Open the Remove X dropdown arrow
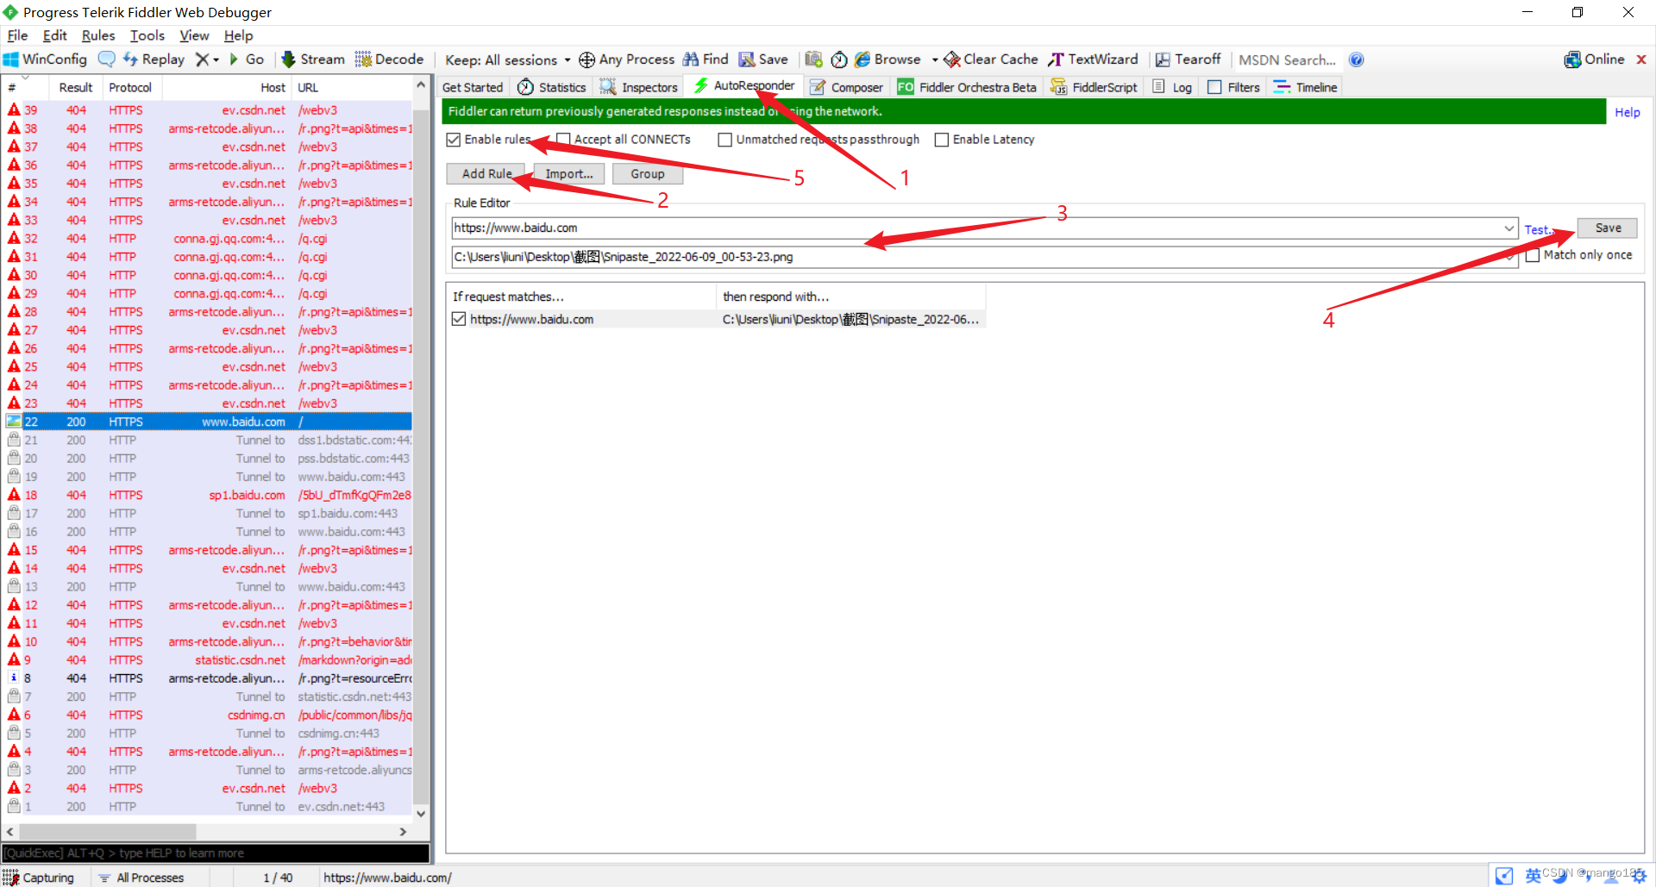 point(216,59)
